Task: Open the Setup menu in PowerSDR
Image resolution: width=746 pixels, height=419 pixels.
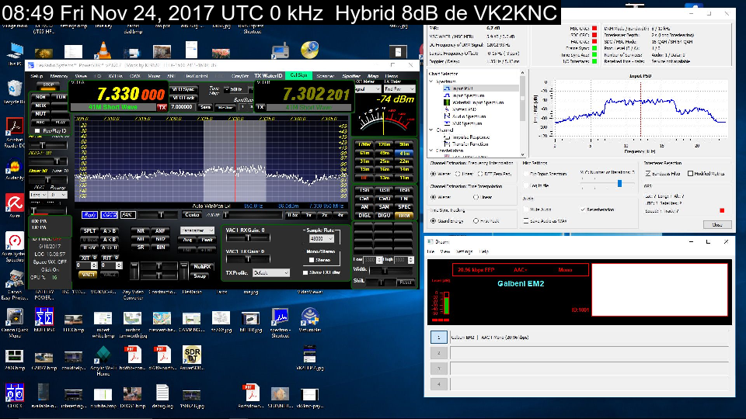Action: pyautogui.click(x=37, y=76)
